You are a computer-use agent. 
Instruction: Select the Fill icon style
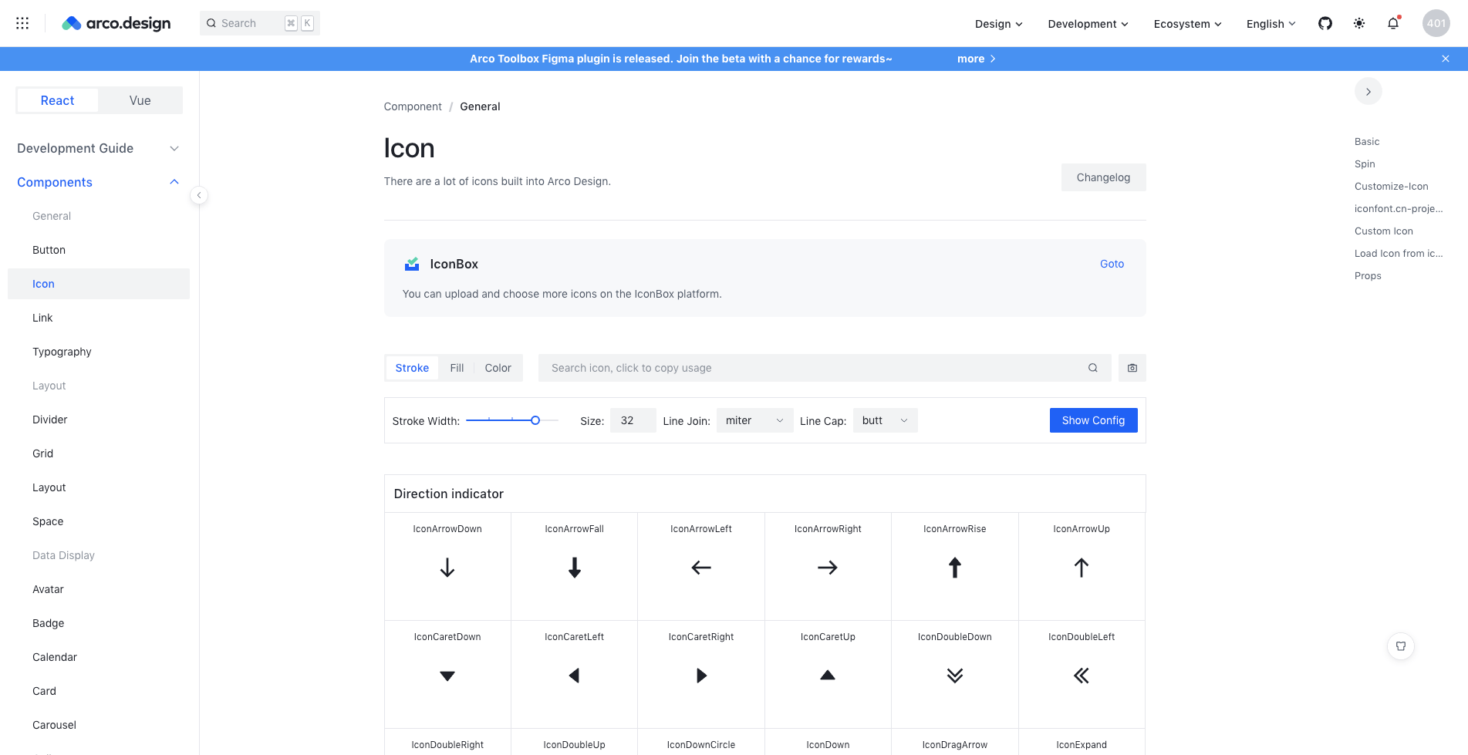click(457, 368)
